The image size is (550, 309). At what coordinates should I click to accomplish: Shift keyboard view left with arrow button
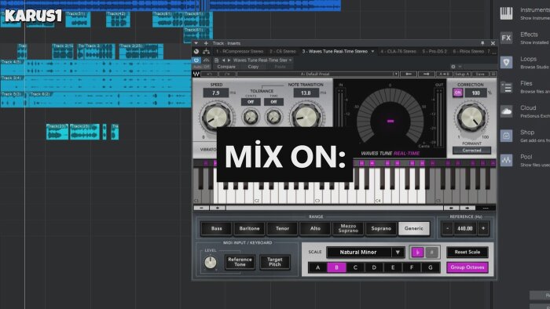[451, 208]
